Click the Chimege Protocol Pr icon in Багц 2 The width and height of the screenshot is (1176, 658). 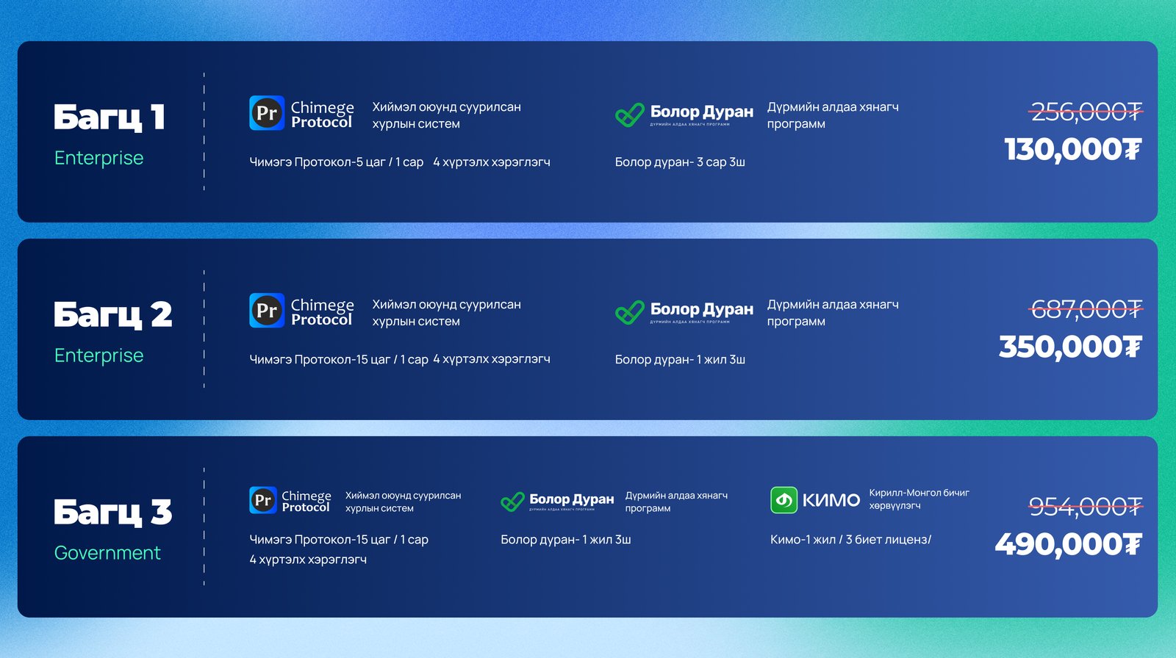267,311
